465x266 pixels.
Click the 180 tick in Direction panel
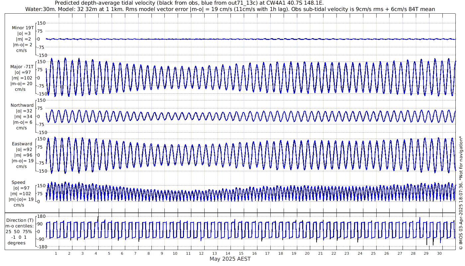click(x=41, y=216)
